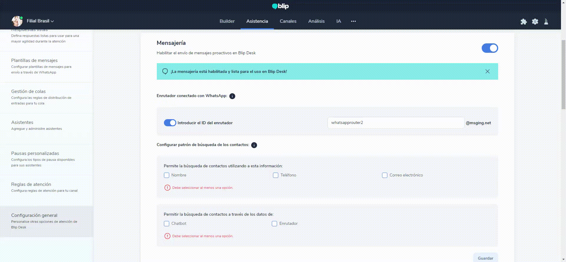Image resolution: width=566 pixels, height=262 pixels.
Task: Open the IA tab
Action: click(339, 21)
